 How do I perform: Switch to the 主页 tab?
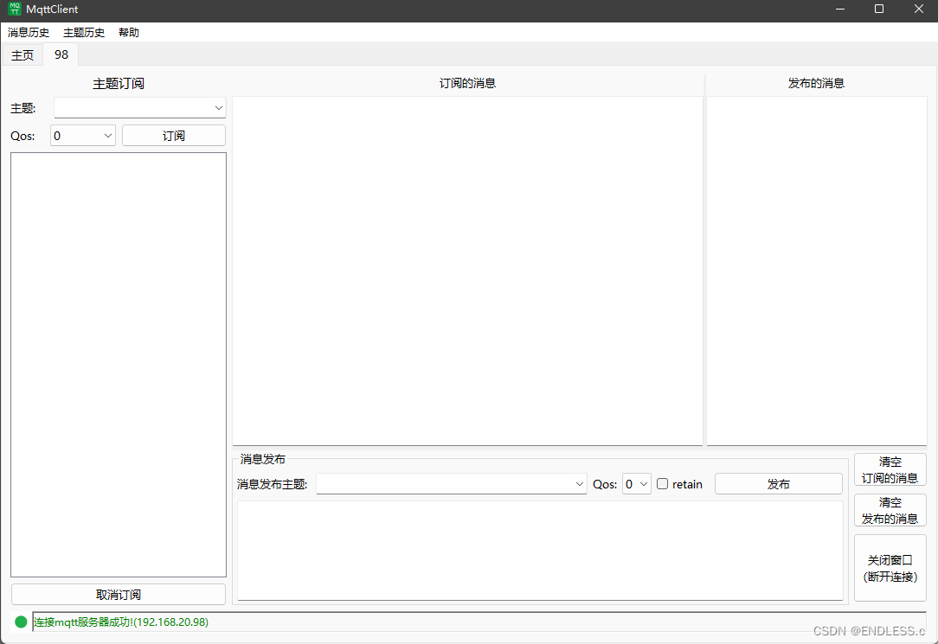(x=22, y=54)
